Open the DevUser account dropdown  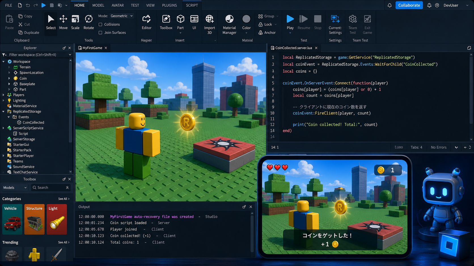467,5
